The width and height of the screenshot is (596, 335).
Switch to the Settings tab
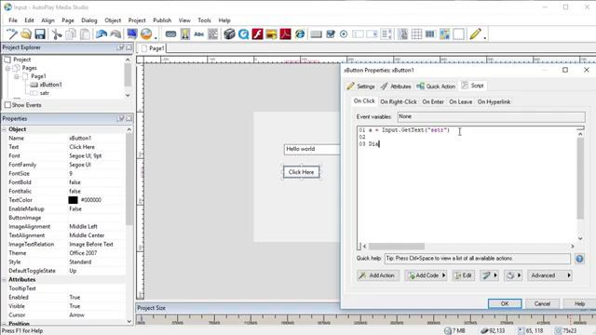click(361, 87)
